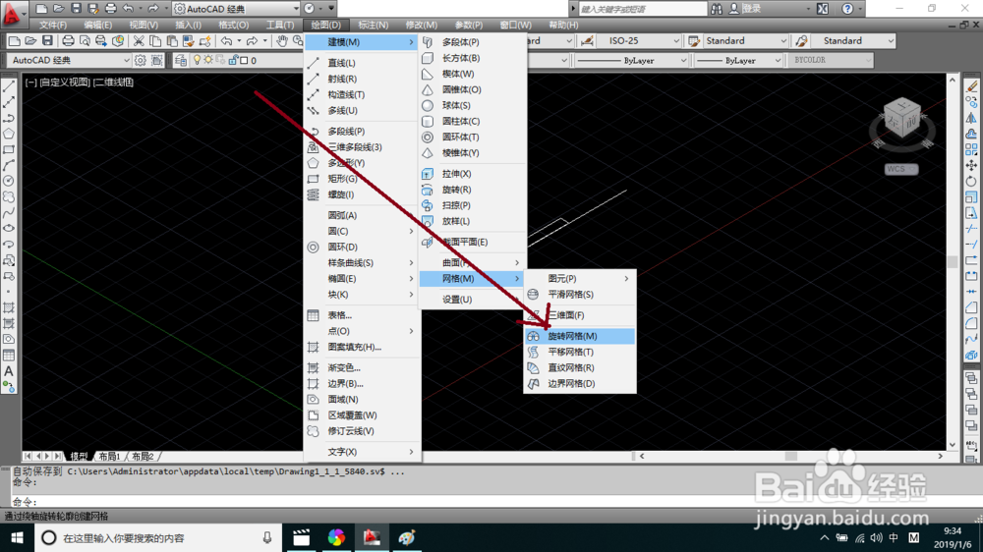The image size is (983, 552).
Task: Expand the 圆(C) submenu
Action: [362, 231]
